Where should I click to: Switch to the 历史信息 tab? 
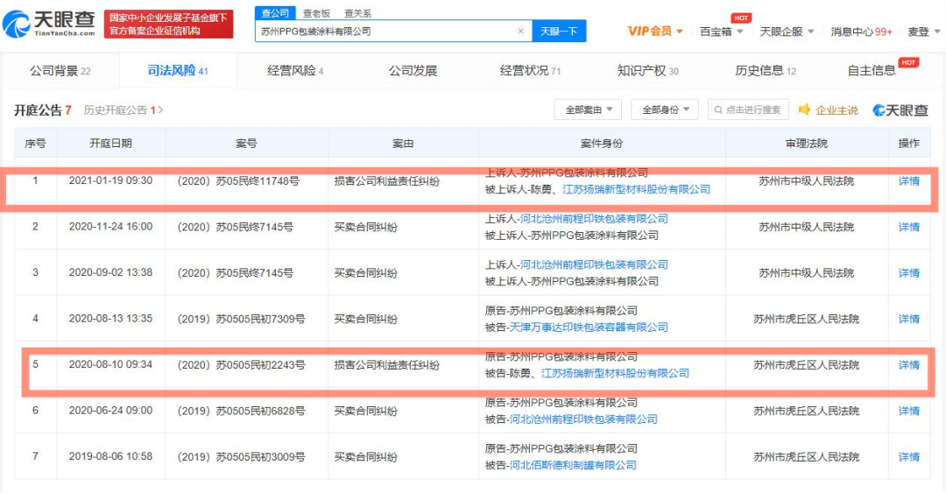[x=765, y=71]
